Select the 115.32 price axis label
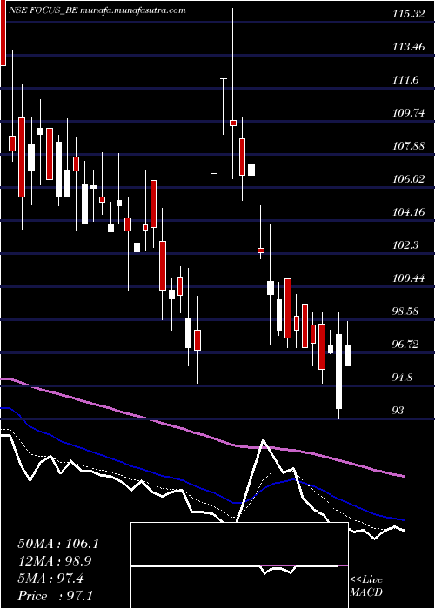435x609 pixels. 408,14
